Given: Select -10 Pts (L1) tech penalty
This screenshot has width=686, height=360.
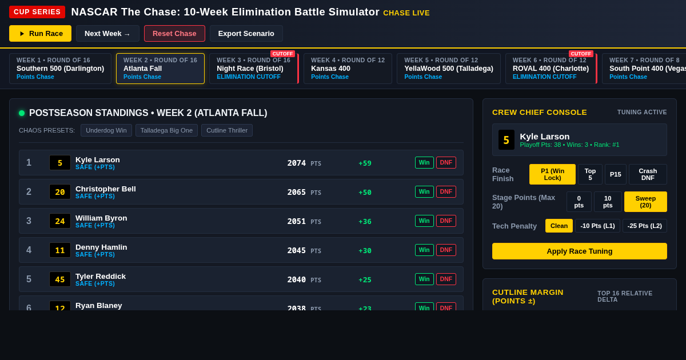Looking at the screenshot, I should 597,226.
